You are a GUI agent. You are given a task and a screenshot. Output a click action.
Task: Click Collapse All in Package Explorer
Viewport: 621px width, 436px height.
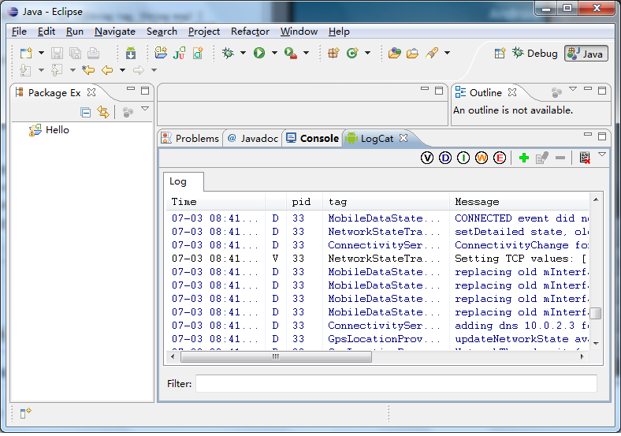click(x=86, y=112)
